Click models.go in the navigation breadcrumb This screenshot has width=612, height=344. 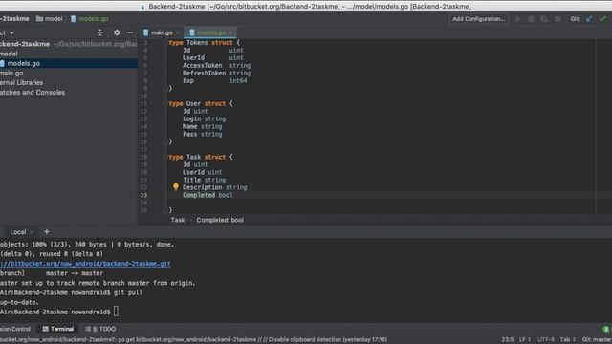[x=89, y=19]
